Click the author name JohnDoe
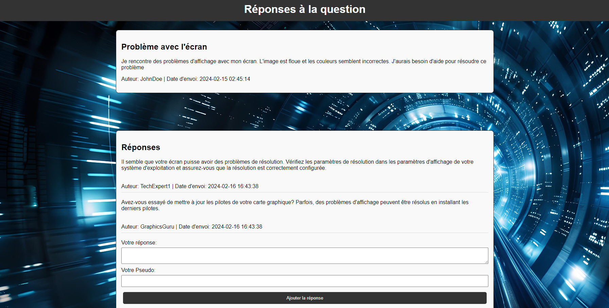The image size is (609, 308). pyautogui.click(x=151, y=79)
